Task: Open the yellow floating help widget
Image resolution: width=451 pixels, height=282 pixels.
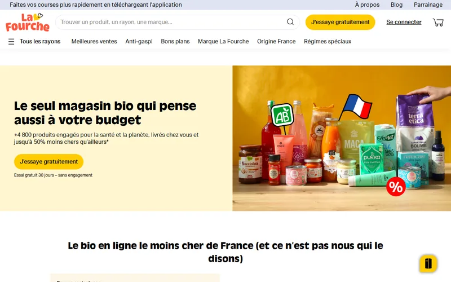Action: pyautogui.click(x=428, y=263)
